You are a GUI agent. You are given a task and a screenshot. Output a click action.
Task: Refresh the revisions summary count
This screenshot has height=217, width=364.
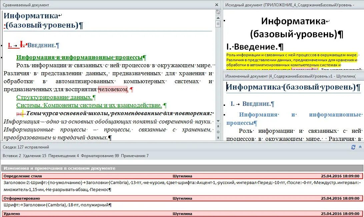point(353,147)
